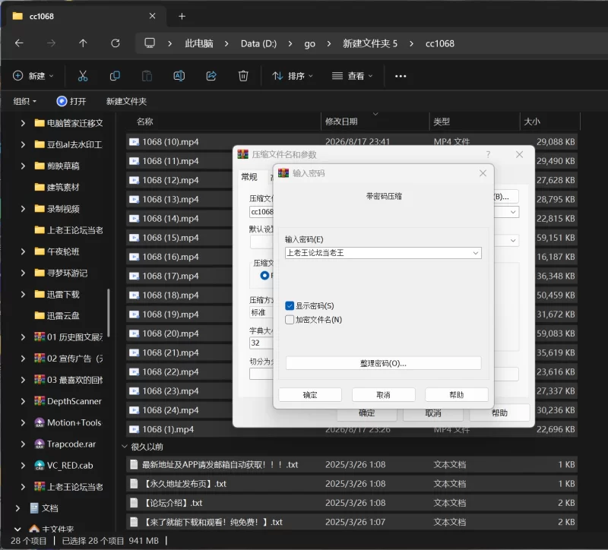The width and height of the screenshot is (608, 550).
Task: Click the Share icon in toolbar
Action: pos(211,76)
